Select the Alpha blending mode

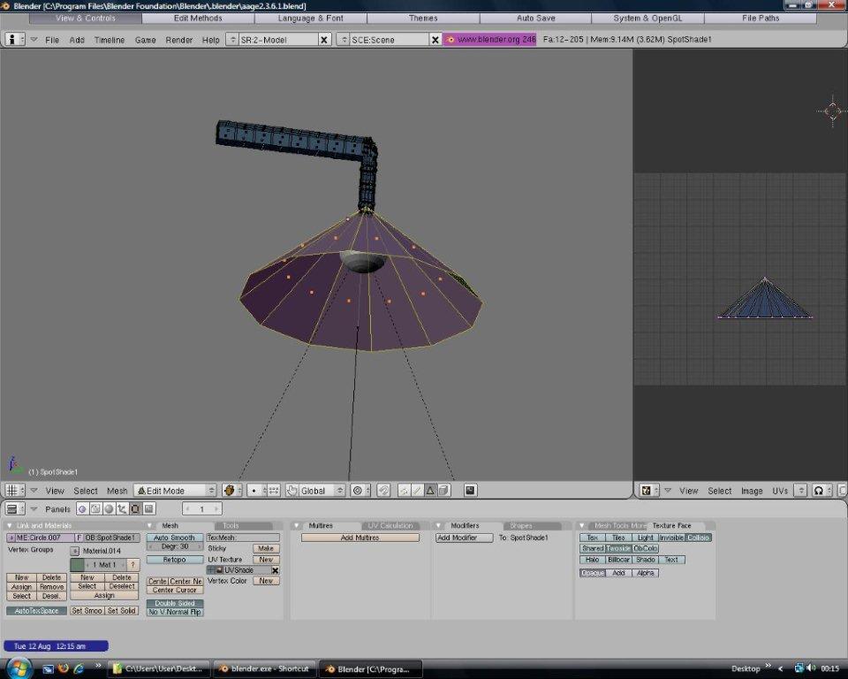[645, 573]
